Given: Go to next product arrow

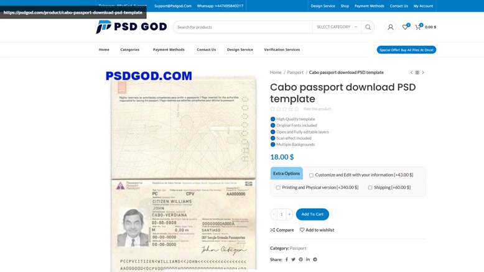Looking at the screenshot, I should (423, 73).
